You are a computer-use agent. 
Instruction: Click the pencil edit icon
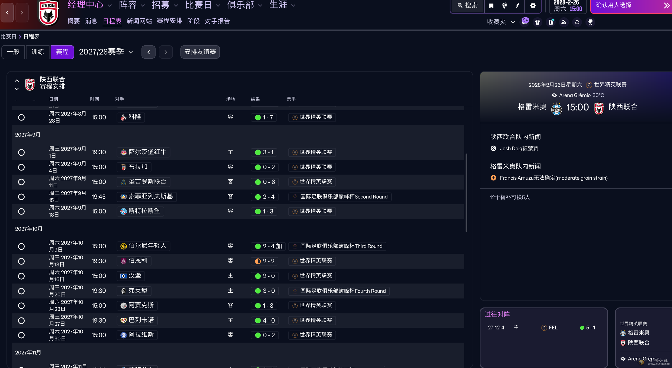coord(518,5)
